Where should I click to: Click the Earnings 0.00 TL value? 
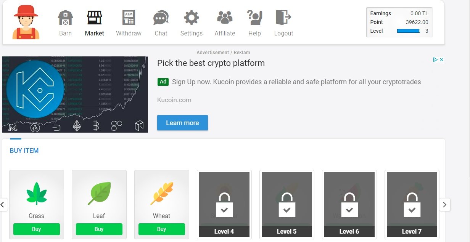point(419,13)
